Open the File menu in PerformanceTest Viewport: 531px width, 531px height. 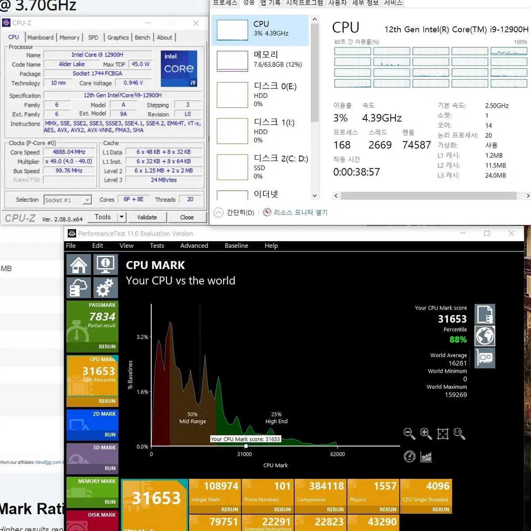[71, 246]
